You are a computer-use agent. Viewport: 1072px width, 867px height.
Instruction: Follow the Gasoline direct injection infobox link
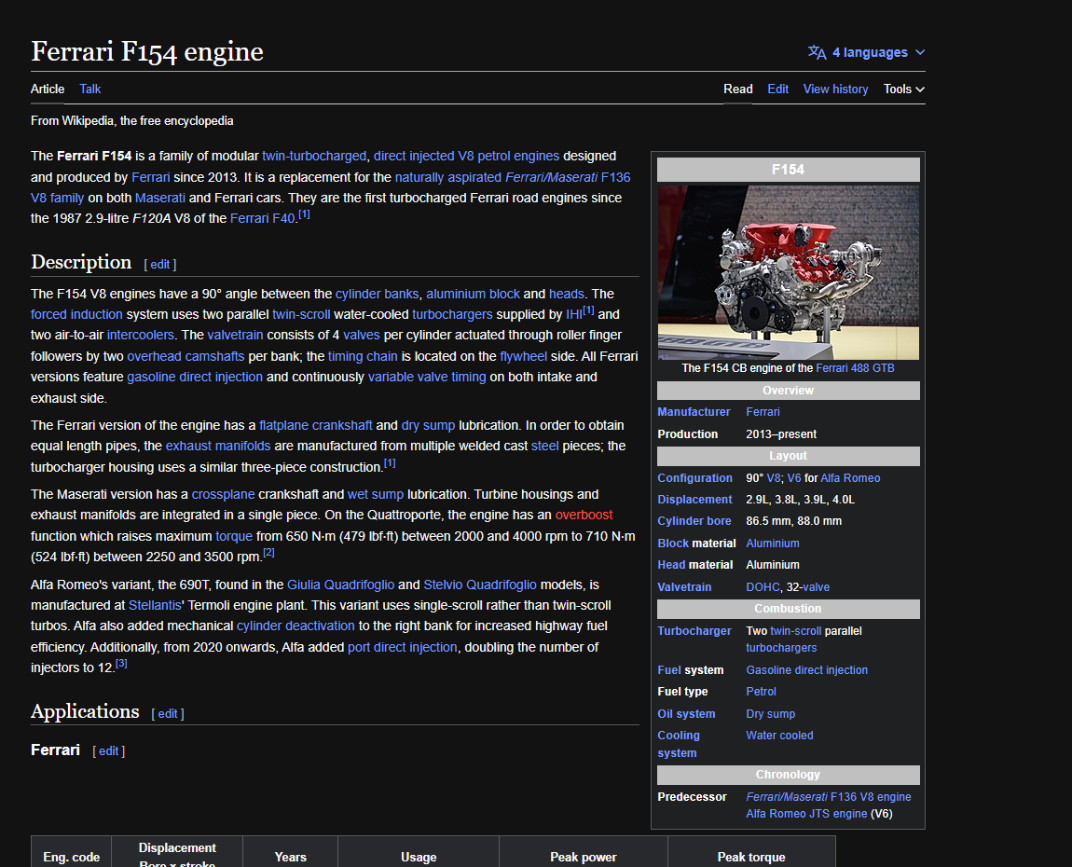pos(806,670)
